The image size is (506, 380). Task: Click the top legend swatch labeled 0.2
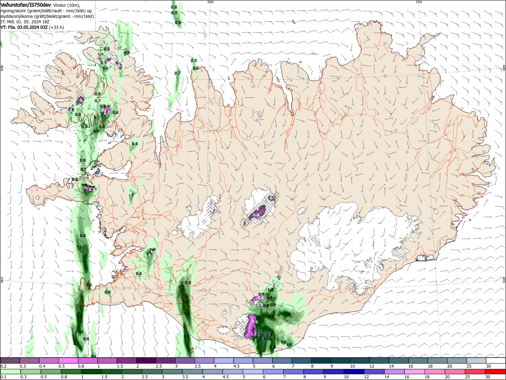pyautogui.click(x=10, y=361)
